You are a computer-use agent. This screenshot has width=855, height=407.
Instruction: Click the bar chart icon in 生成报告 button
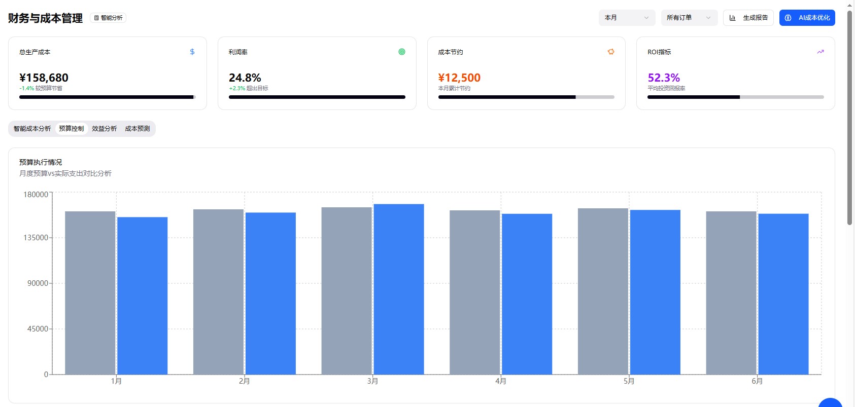pyautogui.click(x=733, y=18)
